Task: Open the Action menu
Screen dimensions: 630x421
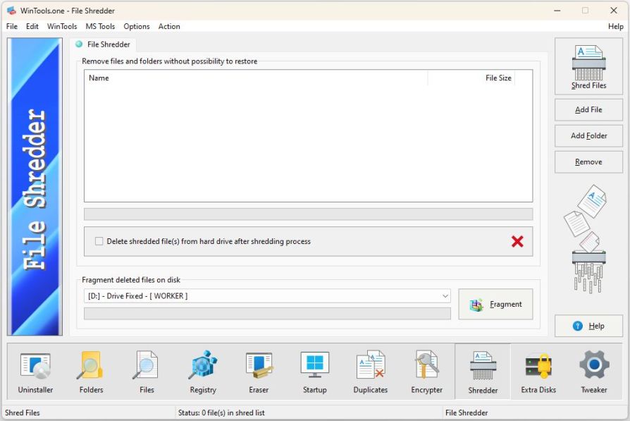Action: tap(169, 26)
